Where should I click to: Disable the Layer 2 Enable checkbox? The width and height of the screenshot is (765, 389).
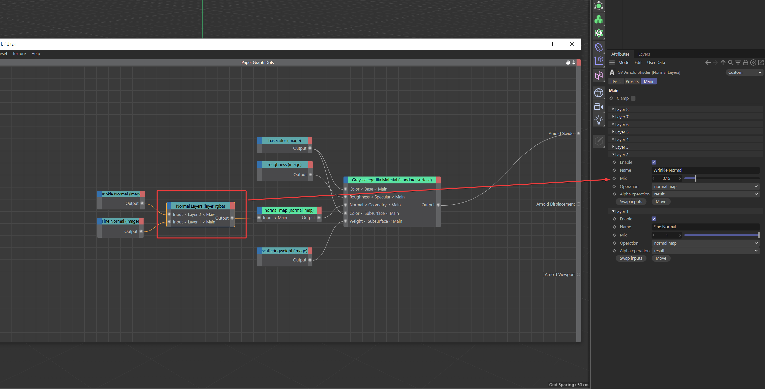654,162
